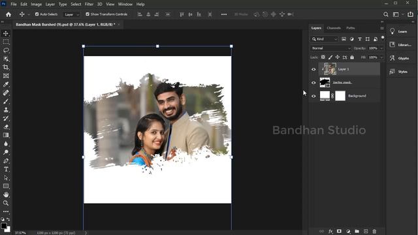Click the Create new layer icon

pyautogui.click(x=366, y=231)
